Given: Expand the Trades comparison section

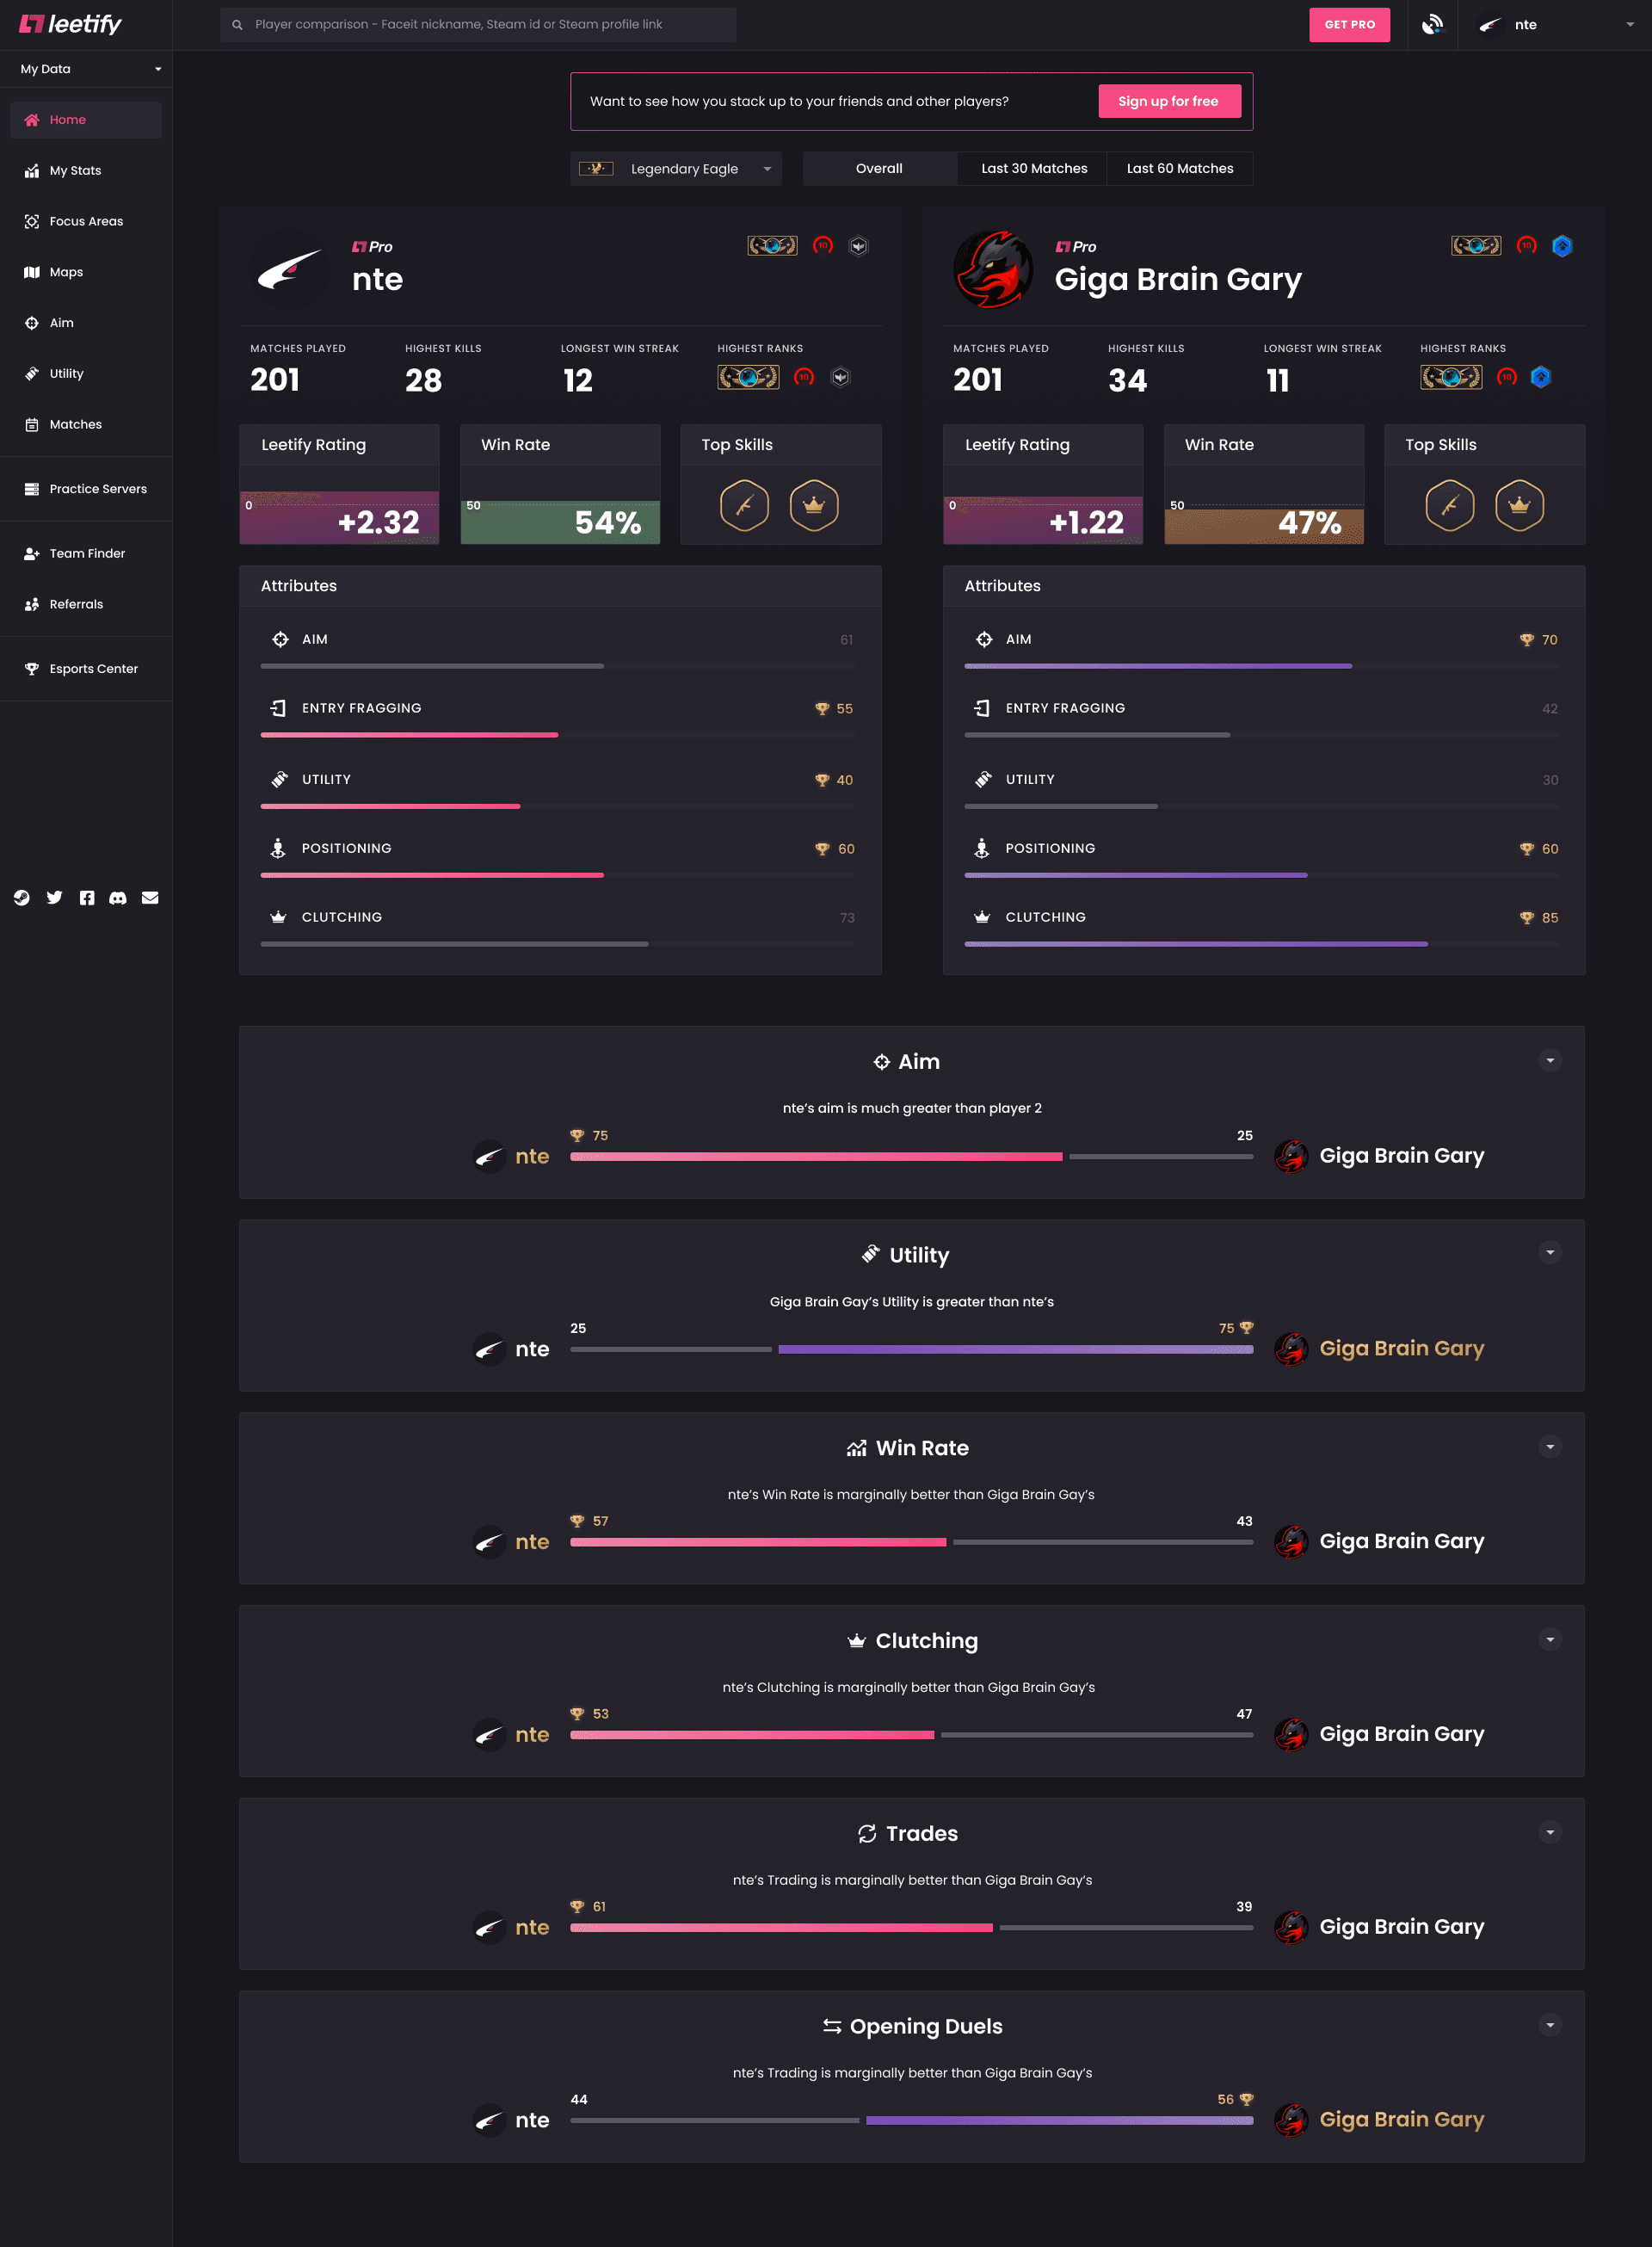Looking at the screenshot, I should coord(1550,1832).
